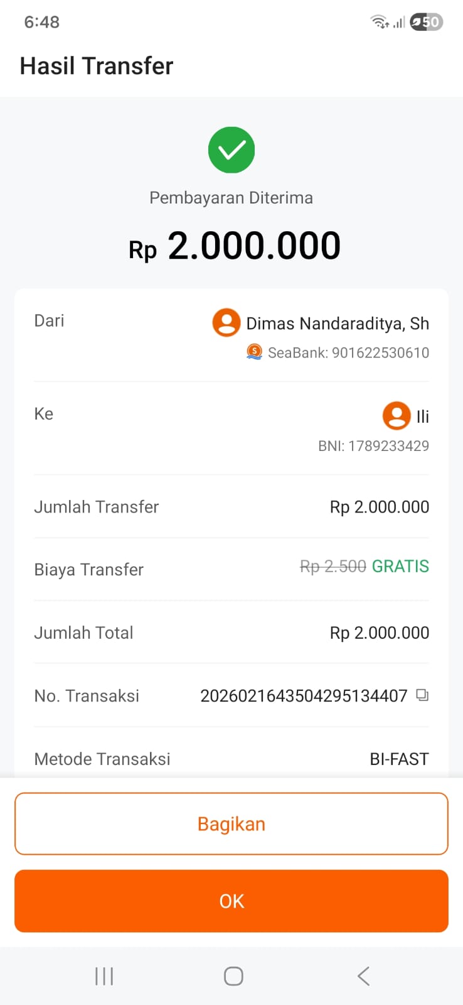Tap the Rp 2.000.000 headline amount

point(235,246)
